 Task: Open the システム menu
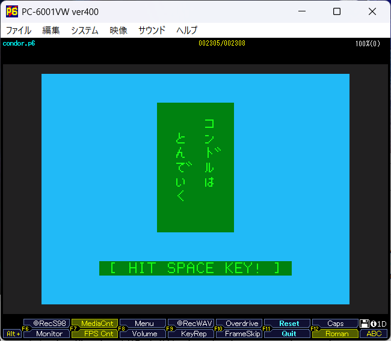pyautogui.click(x=85, y=30)
